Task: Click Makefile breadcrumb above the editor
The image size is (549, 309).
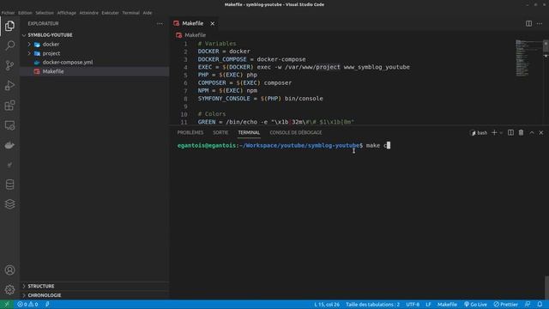Action: [x=195, y=35]
